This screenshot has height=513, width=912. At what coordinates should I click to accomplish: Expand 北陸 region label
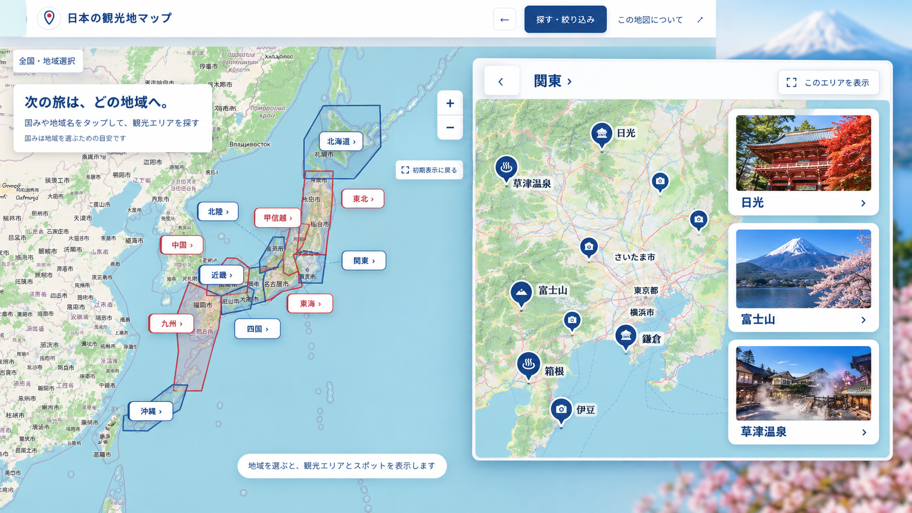(x=218, y=212)
